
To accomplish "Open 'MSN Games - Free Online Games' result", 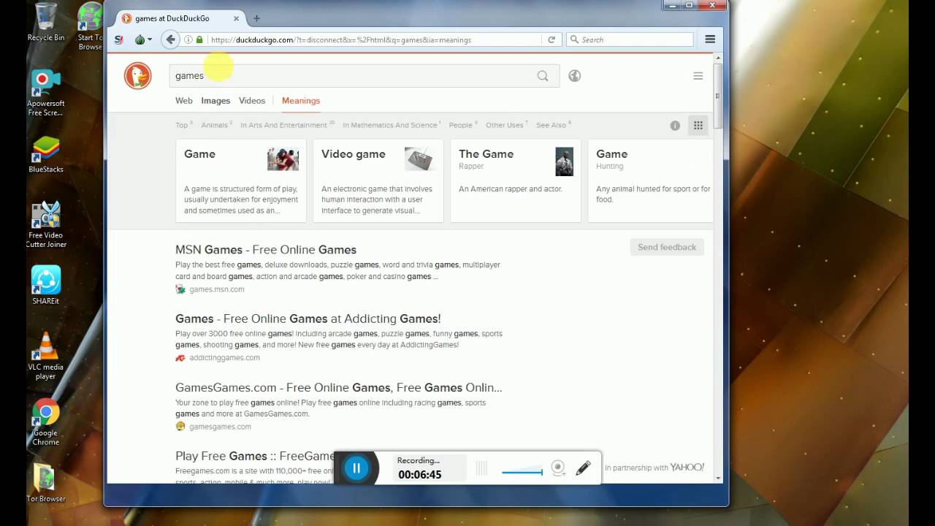I will [266, 250].
